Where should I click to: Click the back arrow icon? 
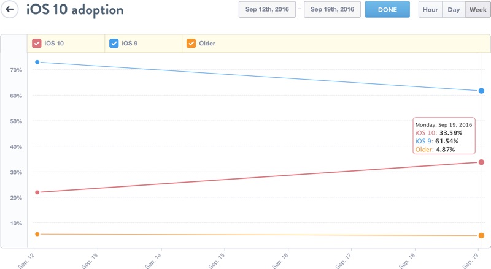click(10, 10)
